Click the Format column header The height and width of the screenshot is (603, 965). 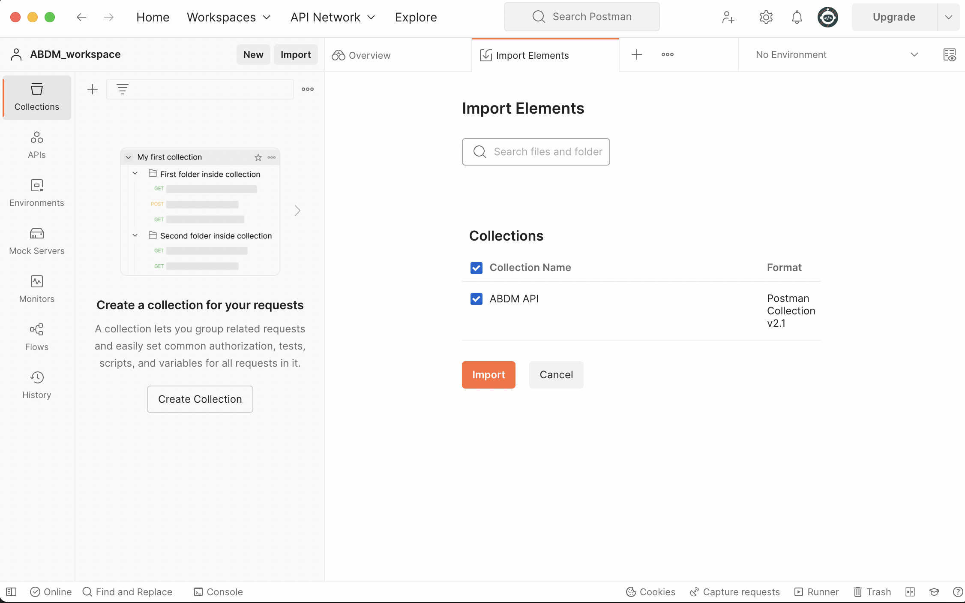click(784, 268)
